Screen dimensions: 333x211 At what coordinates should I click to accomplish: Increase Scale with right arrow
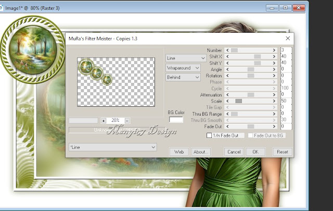274,101
